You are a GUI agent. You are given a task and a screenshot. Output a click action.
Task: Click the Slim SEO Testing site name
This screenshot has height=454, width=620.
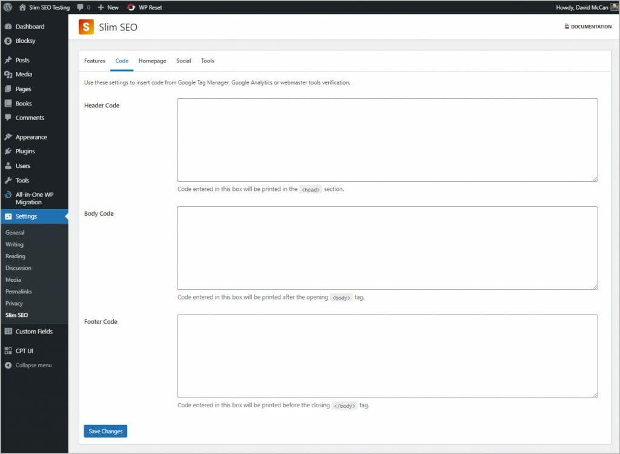click(49, 7)
